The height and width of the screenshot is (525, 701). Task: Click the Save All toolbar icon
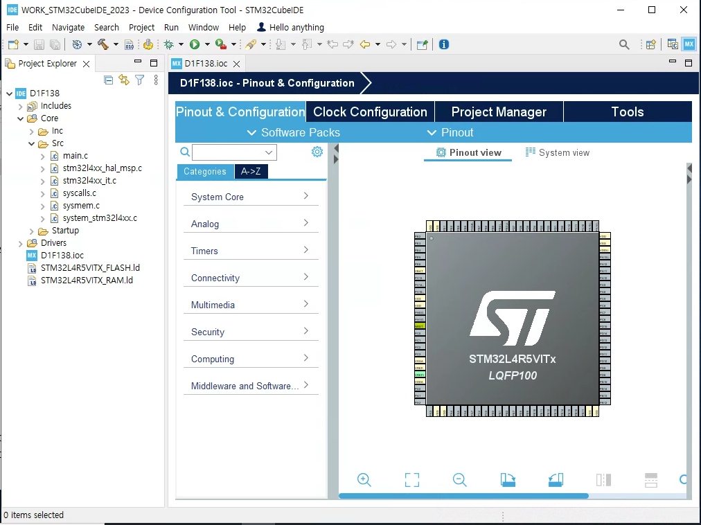click(55, 44)
